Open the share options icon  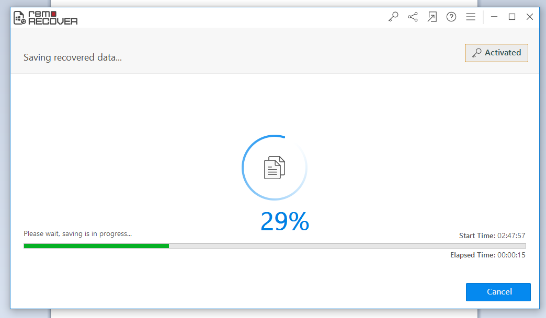point(413,17)
